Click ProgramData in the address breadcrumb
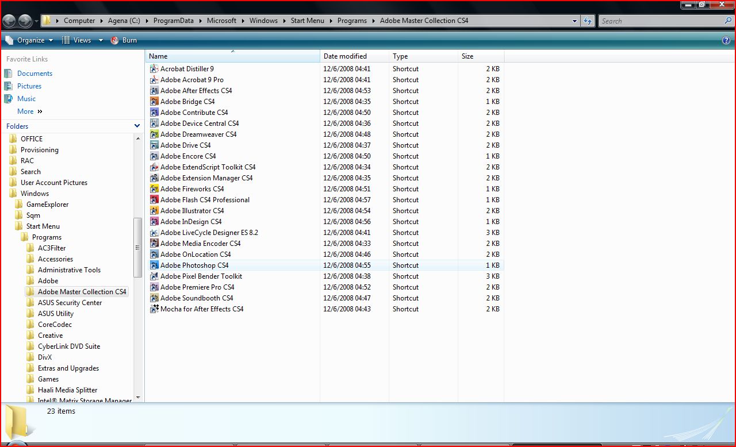This screenshot has height=447, width=736. point(174,21)
